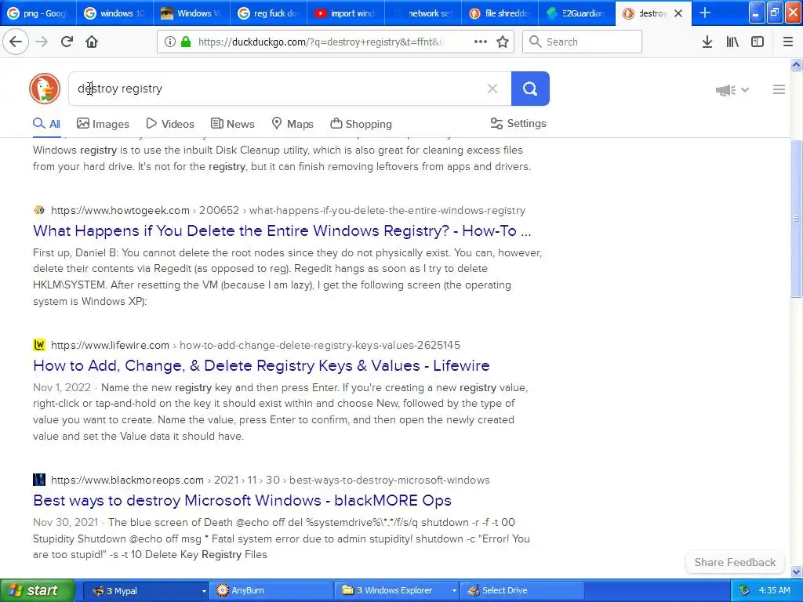Click the green secure padlock icon
Image resolution: width=803 pixels, height=602 pixels.
coord(186,42)
